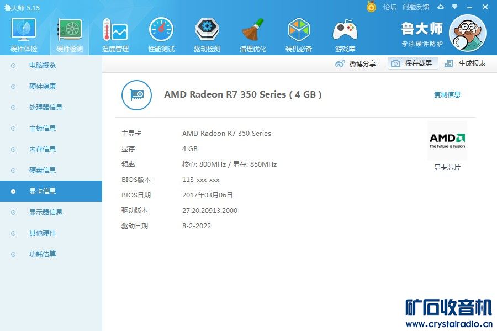497x331 pixels.
Task: Click the graphics card circle icon
Action: (136, 95)
